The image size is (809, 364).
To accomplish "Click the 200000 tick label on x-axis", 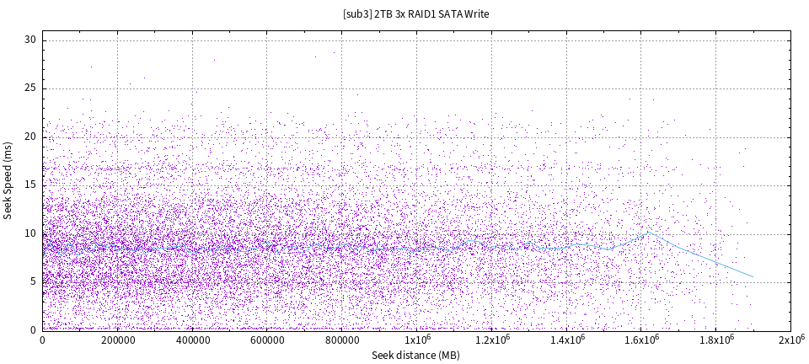I will [x=117, y=340].
